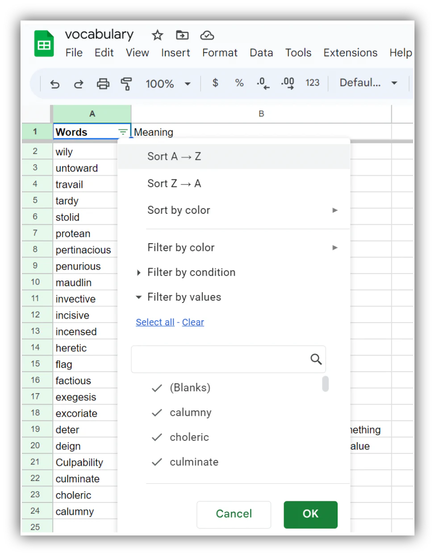Choose Sort Z to A
435x556 pixels.
tap(234, 183)
